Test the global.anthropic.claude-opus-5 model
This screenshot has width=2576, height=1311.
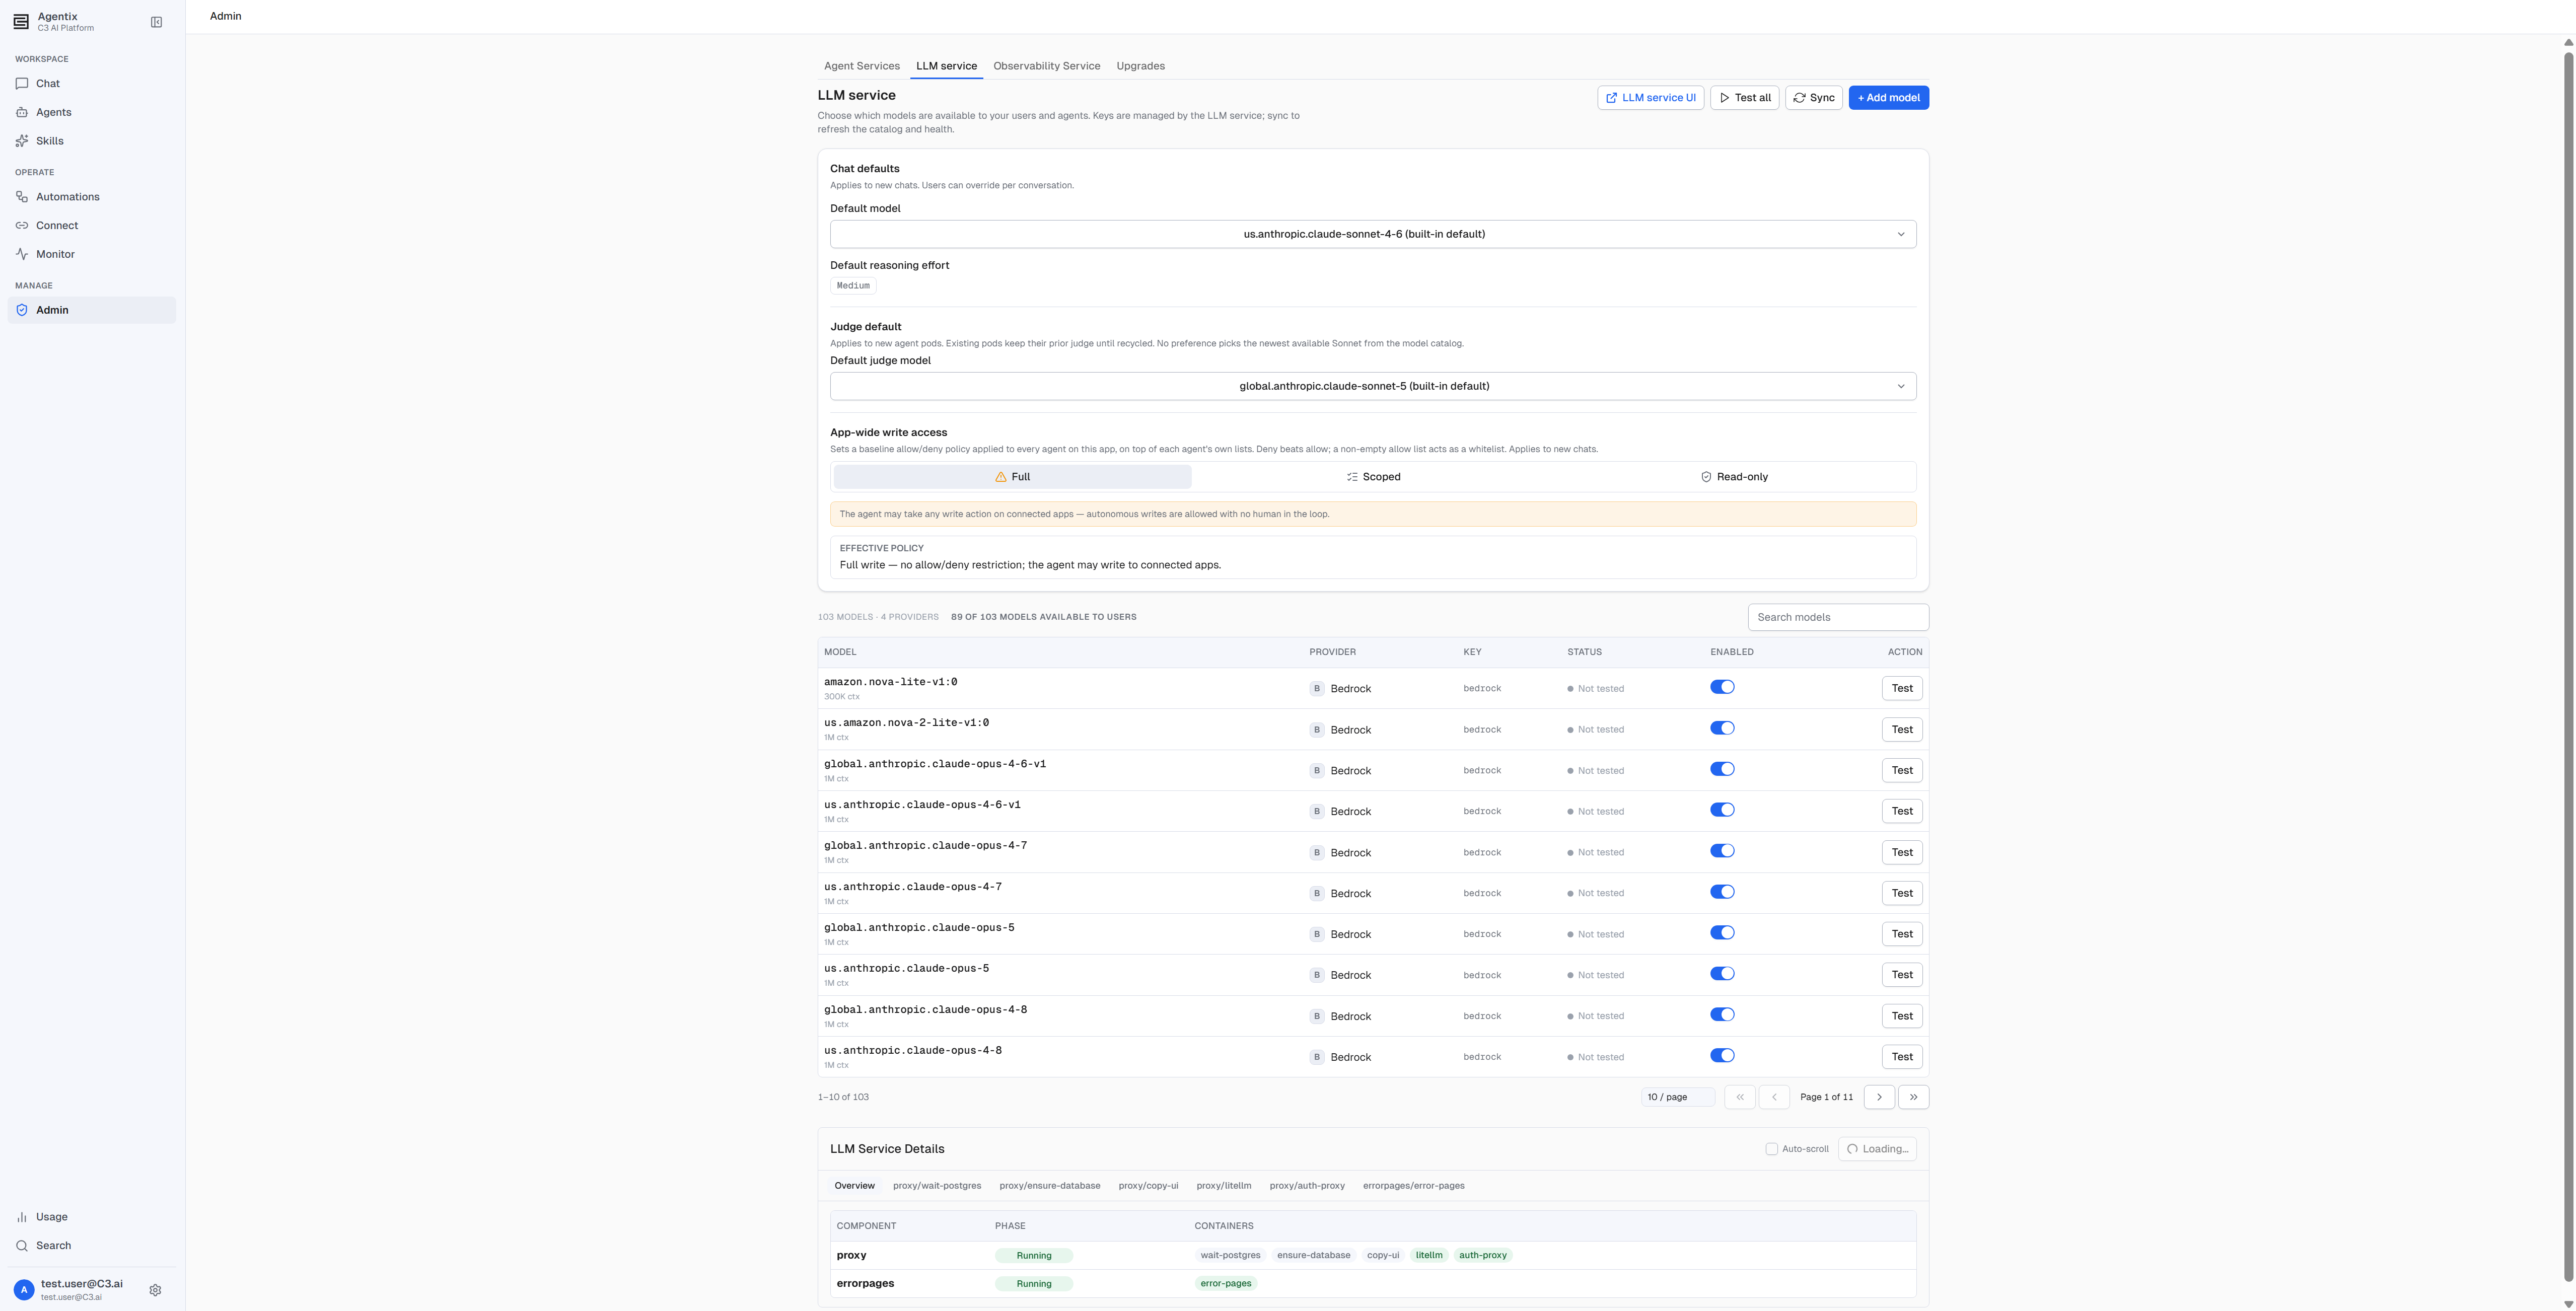(x=1901, y=934)
